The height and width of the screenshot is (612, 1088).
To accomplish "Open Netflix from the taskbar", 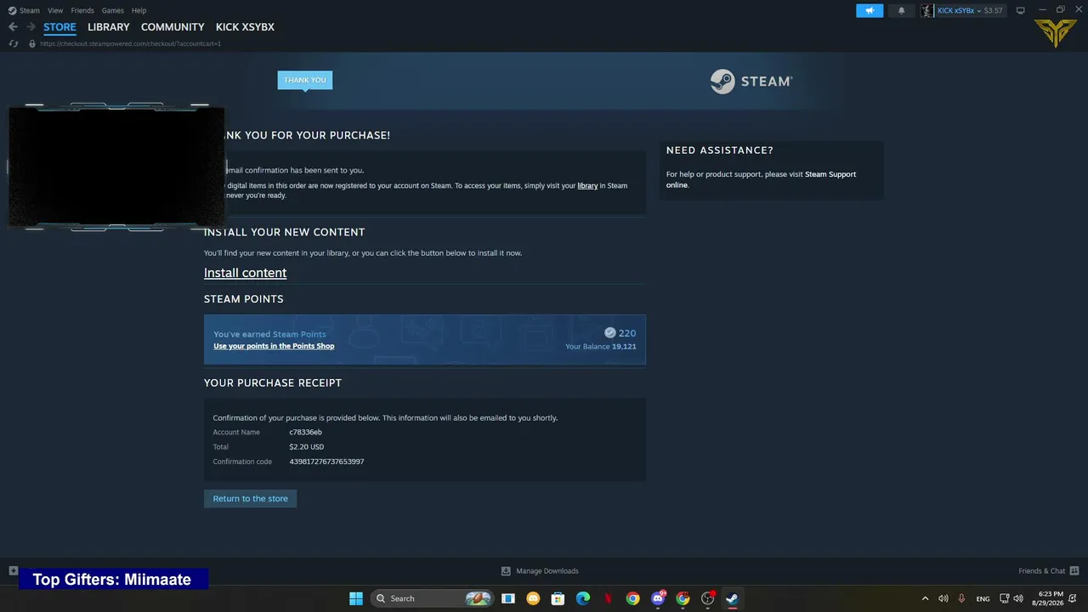I will click(x=608, y=598).
